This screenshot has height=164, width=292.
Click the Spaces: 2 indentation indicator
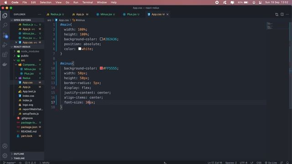[231, 163]
